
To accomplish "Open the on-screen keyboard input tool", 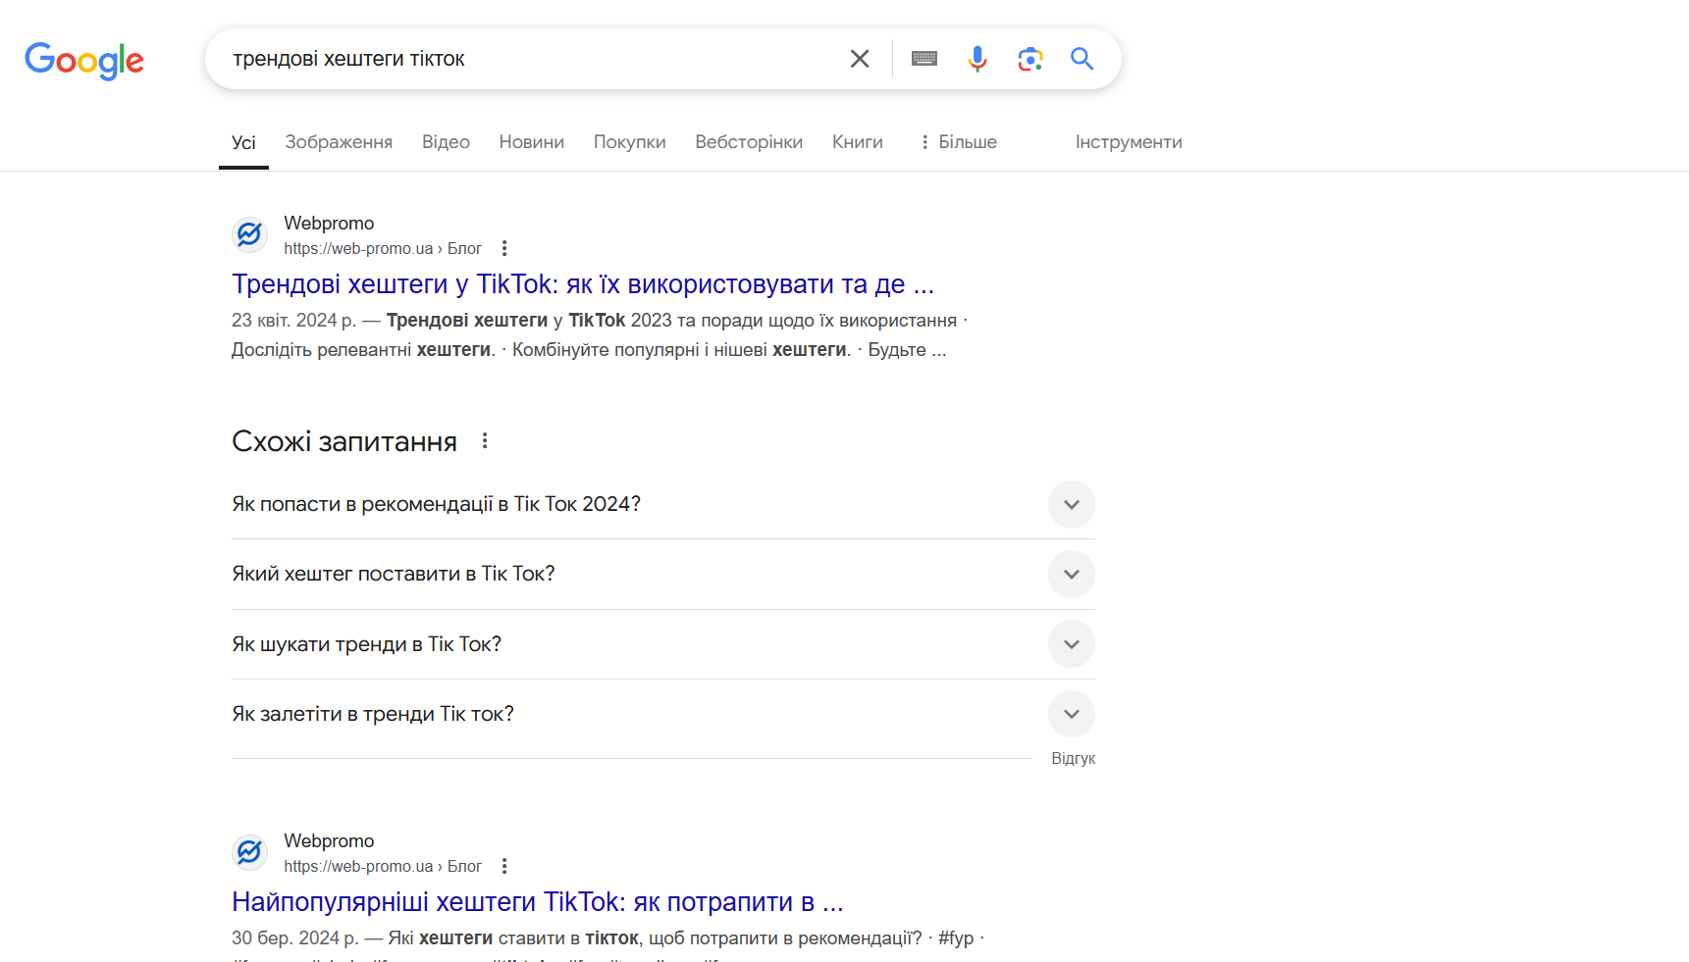I will click(924, 59).
